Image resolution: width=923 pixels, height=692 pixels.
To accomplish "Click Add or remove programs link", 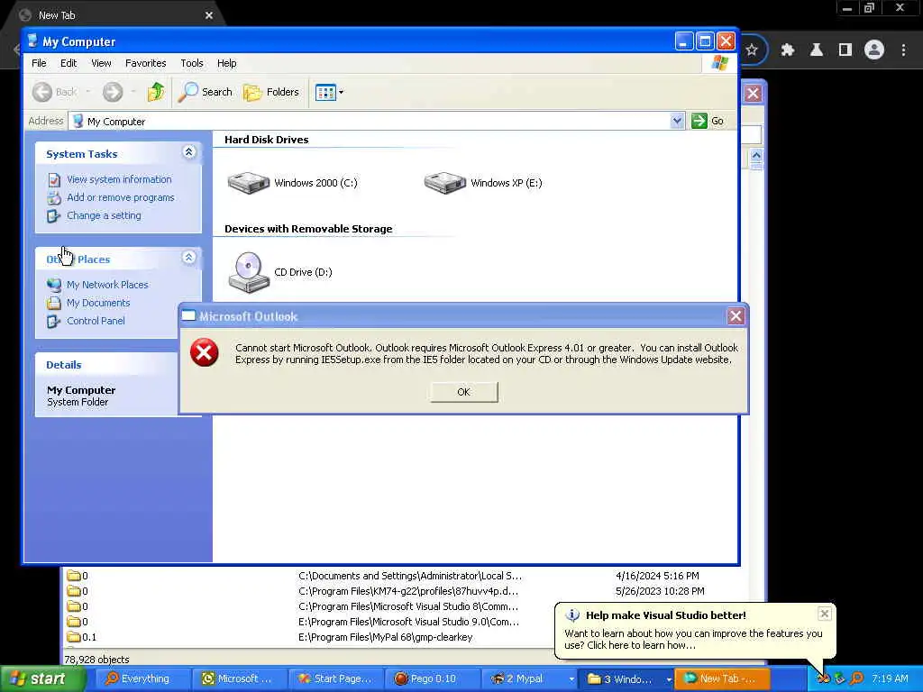I will pyautogui.click(x=121, y=197).
